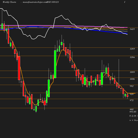
Task: Click the "Weekly Charts" title text
Action: (x=9, y=2)
